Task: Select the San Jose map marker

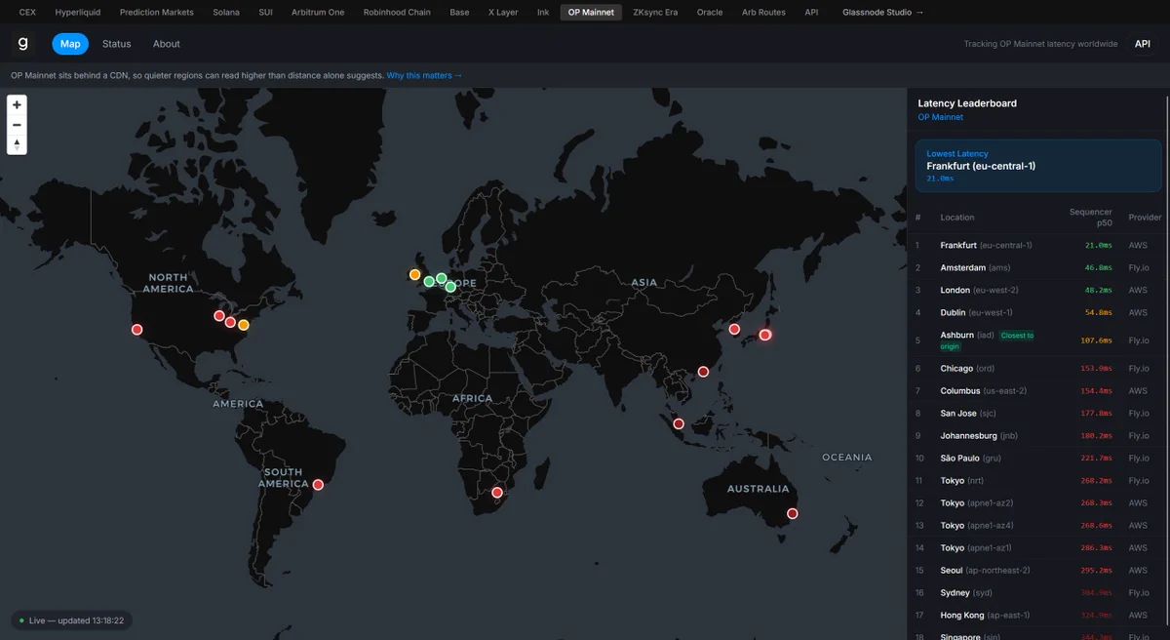Action: pos(136,330)
